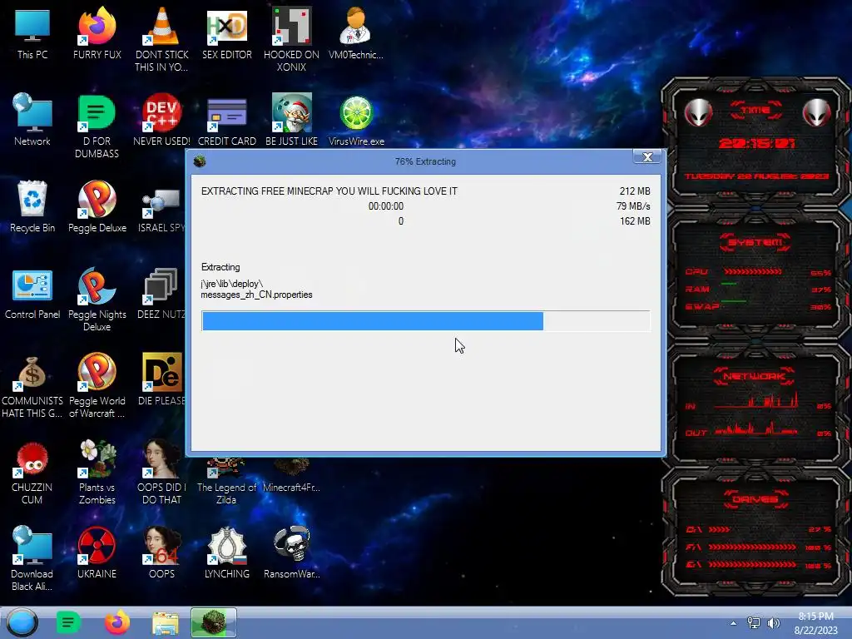
Task: Click the NETWORK gadget IN graph
Action: 757,401
